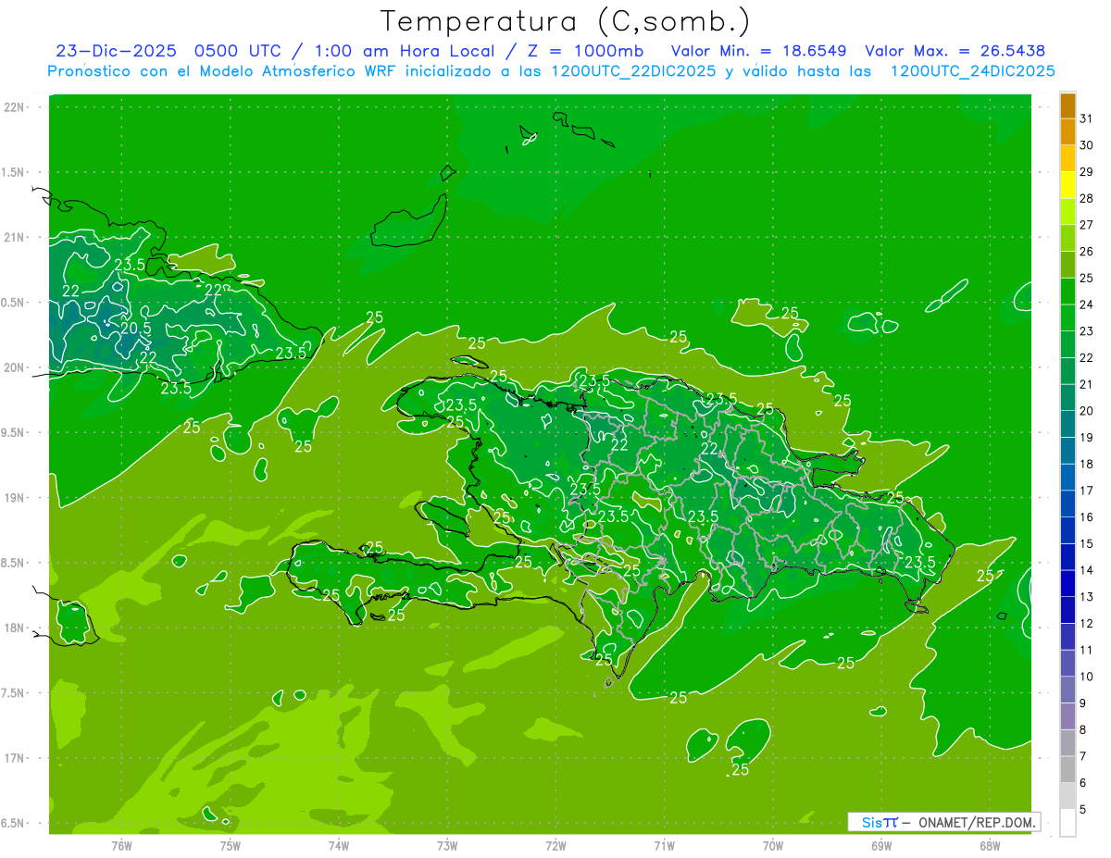Image resolution: width=1111 pixels, height=858 pixels.
Task: Pick the purple swatch between 8 and 9
Action: point(1067,716)
